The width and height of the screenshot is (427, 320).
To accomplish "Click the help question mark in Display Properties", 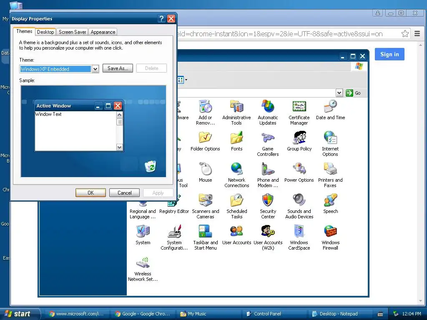I will (161, 18).
